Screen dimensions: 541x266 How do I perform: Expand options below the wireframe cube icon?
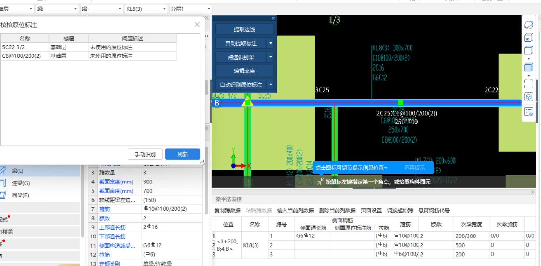click(x=529, y=58)
